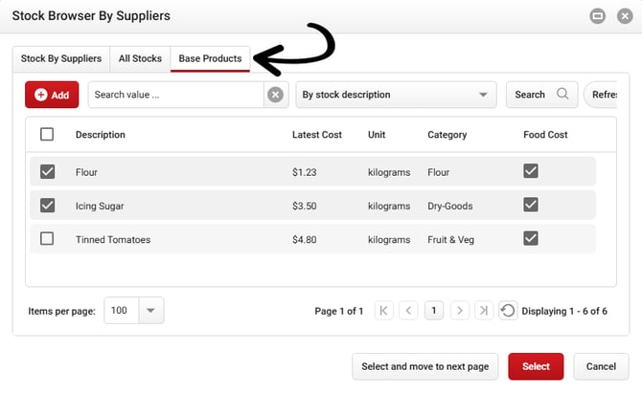642x393 pixels.
Task: Click the $4.80 latest cost cell
Action: [x=304, y=240]
